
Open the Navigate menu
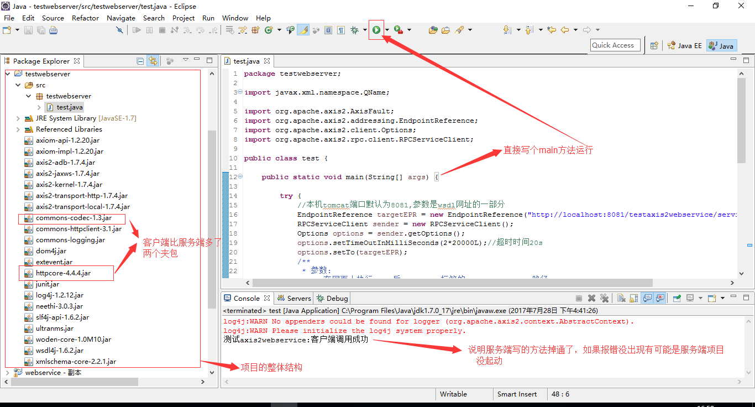(121, 18)
